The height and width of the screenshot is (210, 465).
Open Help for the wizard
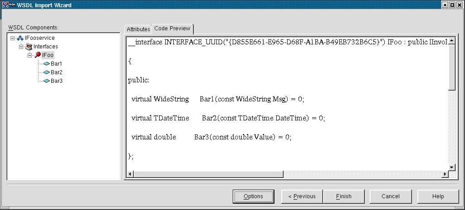pos(438,196)
